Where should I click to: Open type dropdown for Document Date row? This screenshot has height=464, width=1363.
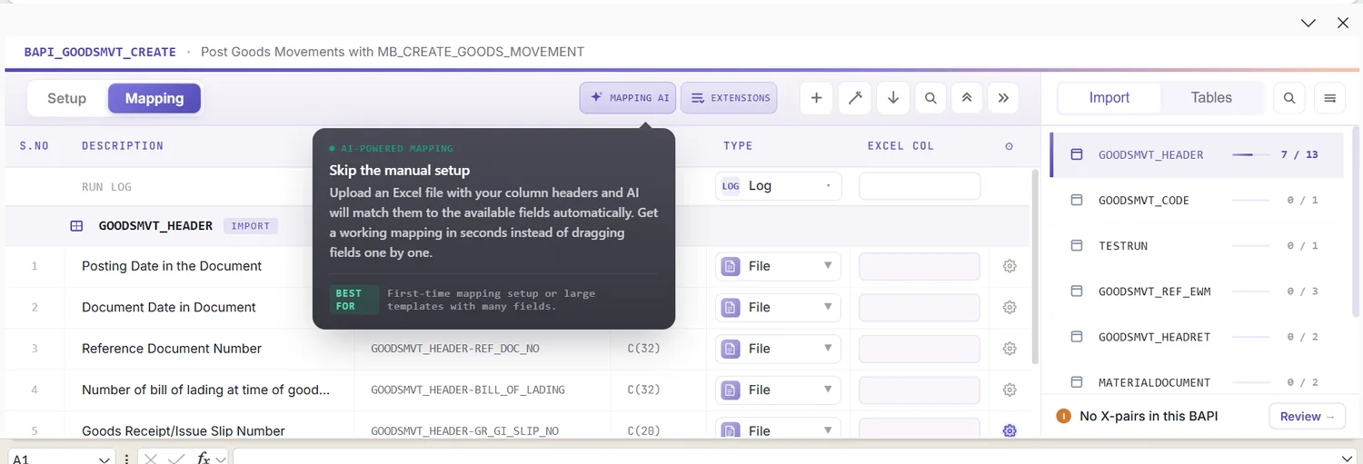pos(779,307)
